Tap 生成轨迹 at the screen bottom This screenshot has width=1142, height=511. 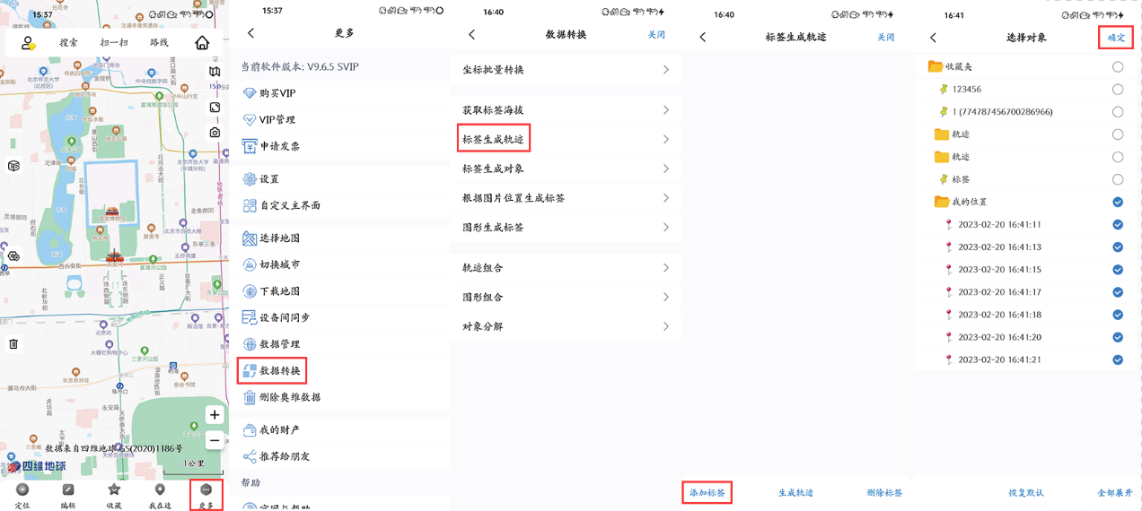(795, 493)
